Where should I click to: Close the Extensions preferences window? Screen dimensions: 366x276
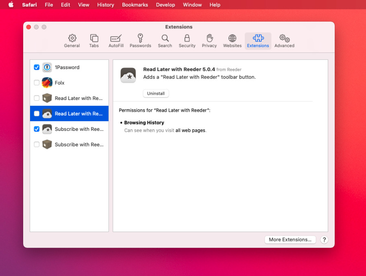point(29,27)
